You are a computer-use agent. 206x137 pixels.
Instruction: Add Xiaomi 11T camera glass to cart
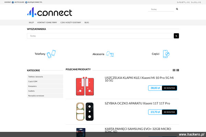tap(170, 112)
